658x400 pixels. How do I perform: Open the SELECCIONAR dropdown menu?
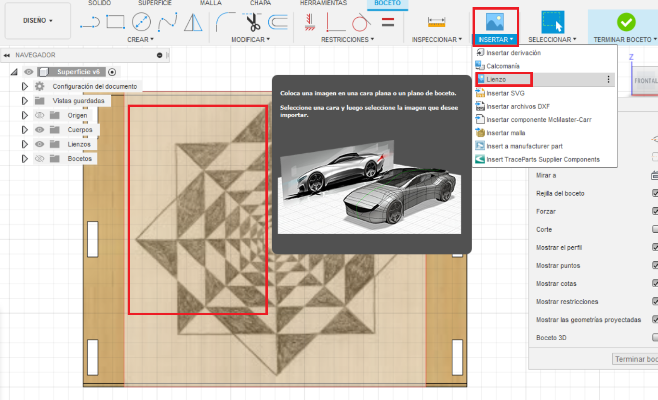point(553,40)
